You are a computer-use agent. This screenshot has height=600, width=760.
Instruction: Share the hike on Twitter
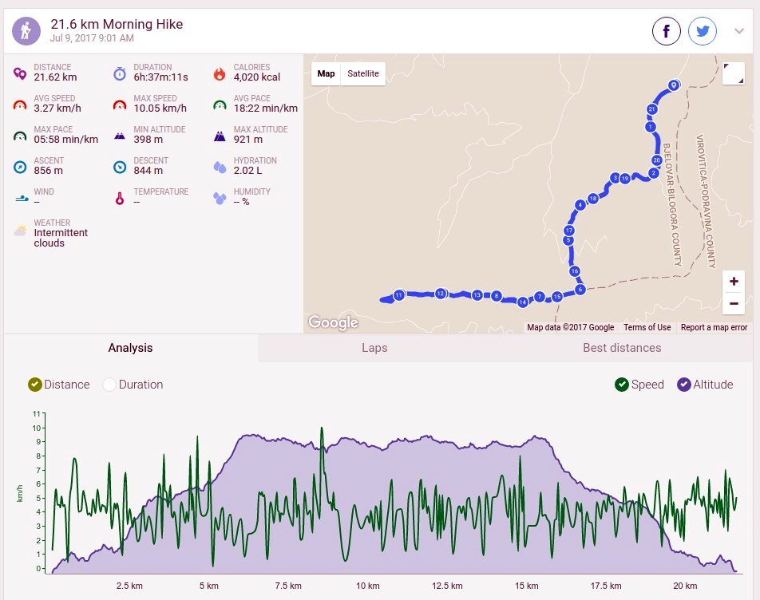pos(703,31)
